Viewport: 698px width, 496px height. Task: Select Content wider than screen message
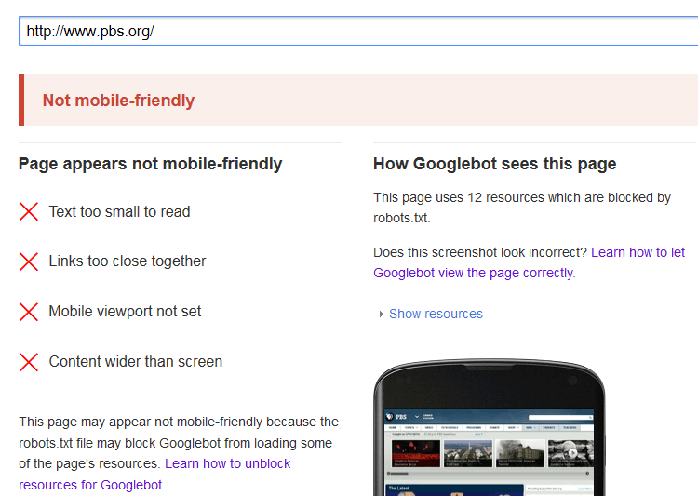click(135, 362)
